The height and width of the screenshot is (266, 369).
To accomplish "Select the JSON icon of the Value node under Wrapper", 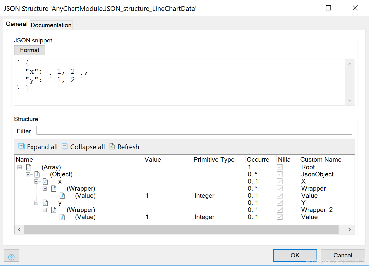I will pyautogui.click(x=62, y=195).
